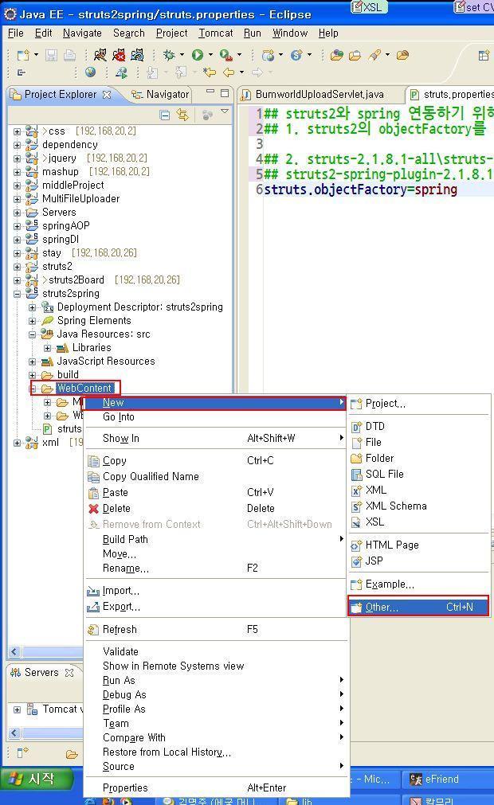
Task: Close the Project Explorer tab
Action: (x=107, y=95)
